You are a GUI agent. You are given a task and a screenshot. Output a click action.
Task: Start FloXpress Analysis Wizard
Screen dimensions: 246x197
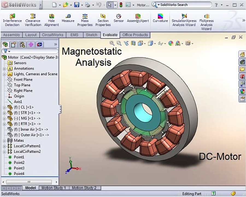[x=206, y=22]
